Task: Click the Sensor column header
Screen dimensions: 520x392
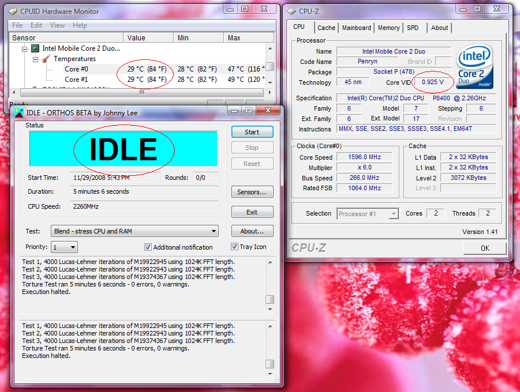Action: (x=66, y=38)
